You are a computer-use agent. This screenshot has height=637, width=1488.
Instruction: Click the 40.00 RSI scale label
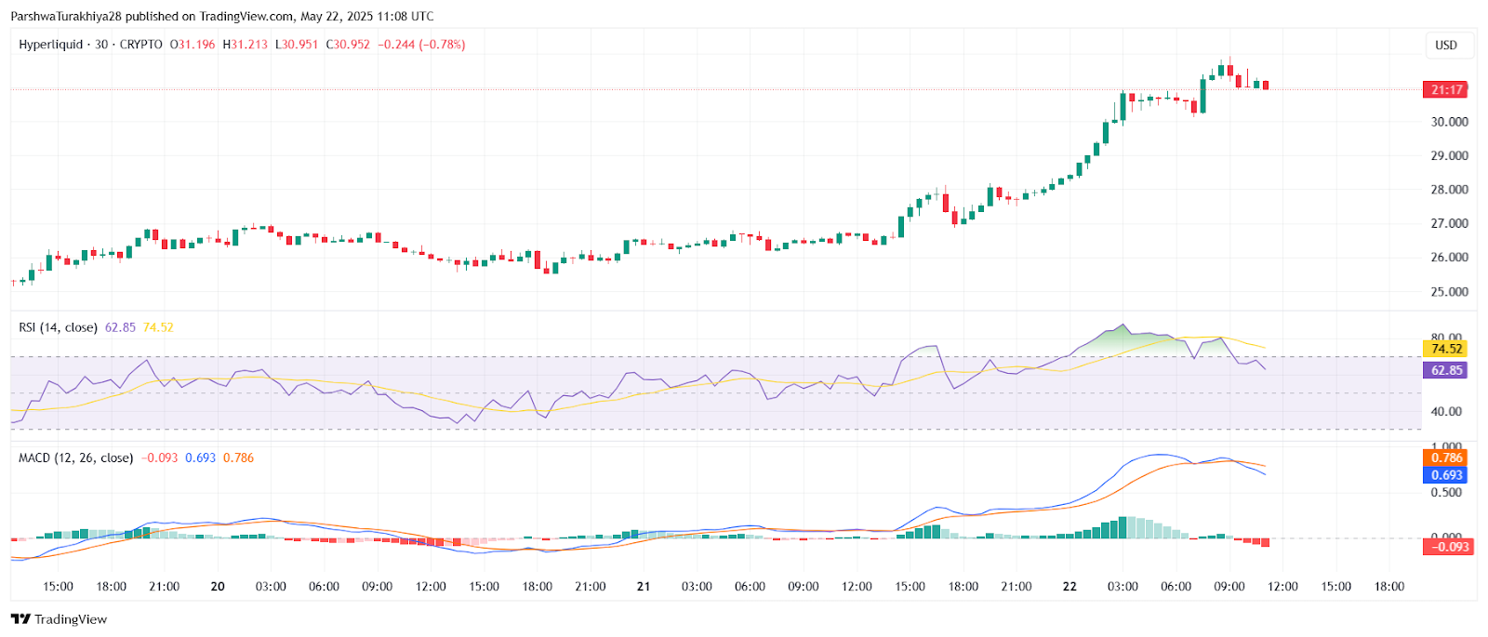click(x=1446, y=411)
